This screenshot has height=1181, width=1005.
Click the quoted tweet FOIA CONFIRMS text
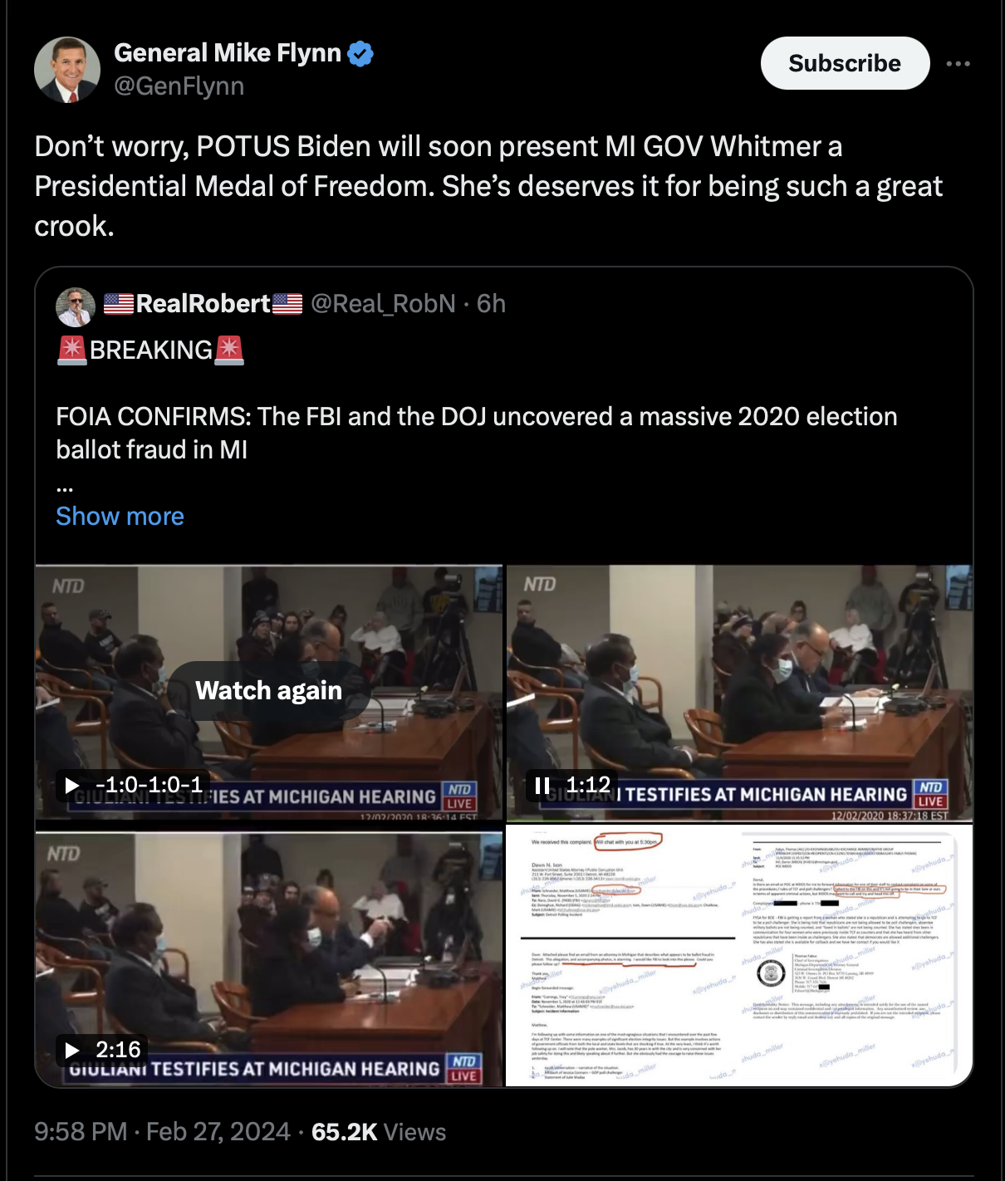pos(477,433)
